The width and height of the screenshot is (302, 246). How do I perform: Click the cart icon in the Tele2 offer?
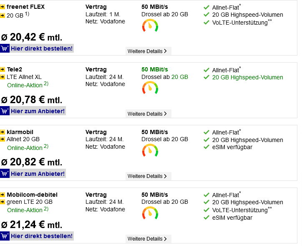[5, 111]
